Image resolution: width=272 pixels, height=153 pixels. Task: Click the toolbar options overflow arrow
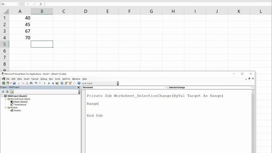tap(118, 83)
